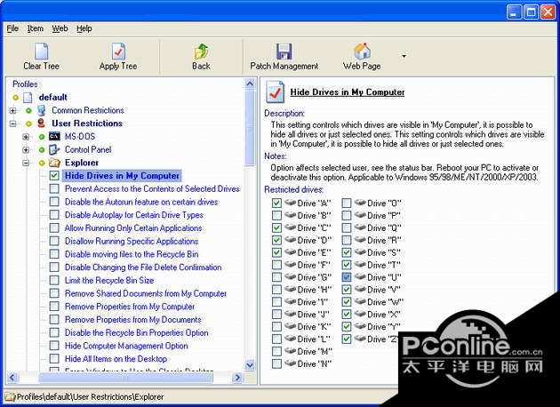This screenshot has width=560, height=407.
Task: Click the tree horizontal scrollbar thumb
Action: 125,378
